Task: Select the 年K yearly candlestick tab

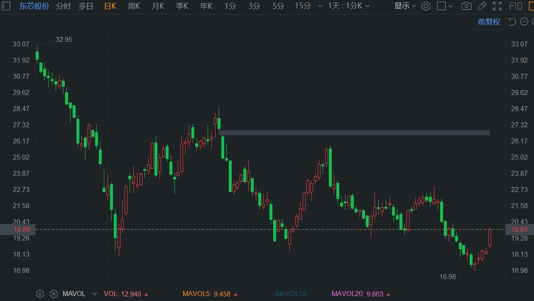Action: pyautogui.click(x=206, y=6)
